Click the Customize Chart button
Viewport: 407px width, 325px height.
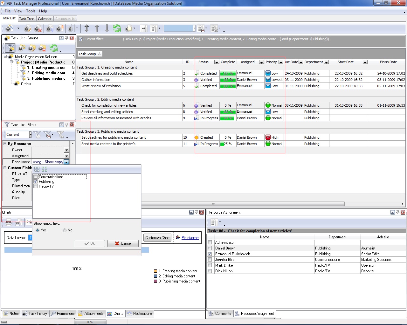click(157, 237)
